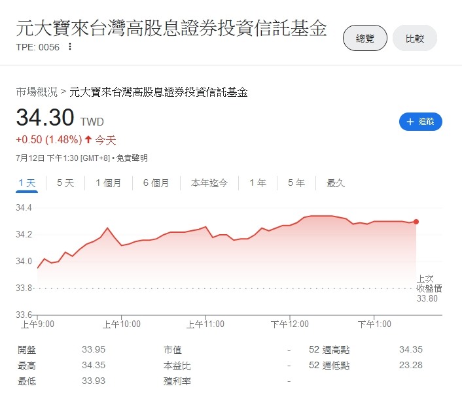Image resolution: width=462 pixels, height=397 pixels.
Task: Switch to the 5 天 range tab
Action: coord(65,183)
